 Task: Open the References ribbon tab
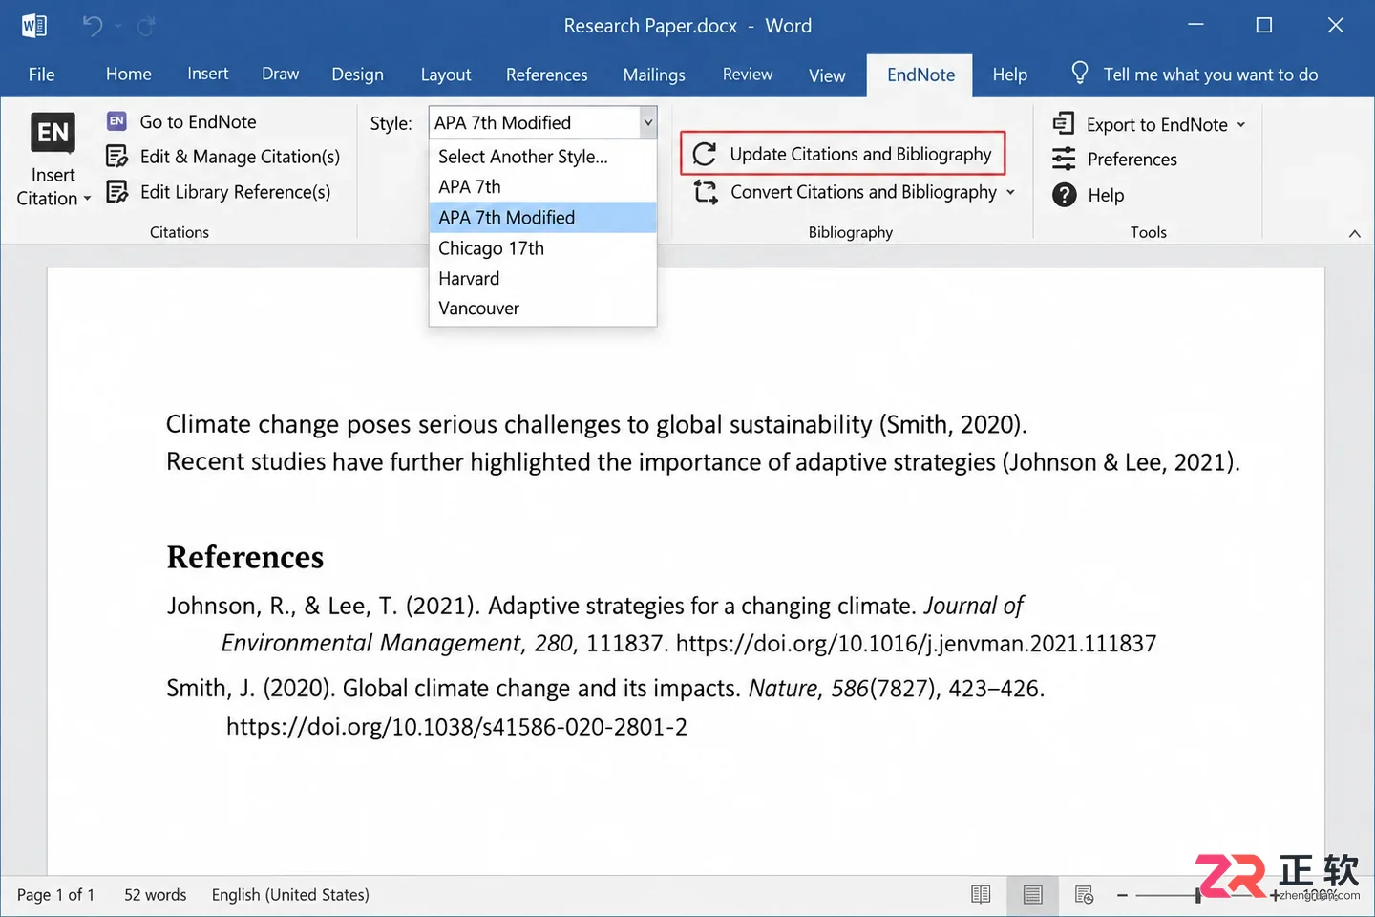click(546, 75)
